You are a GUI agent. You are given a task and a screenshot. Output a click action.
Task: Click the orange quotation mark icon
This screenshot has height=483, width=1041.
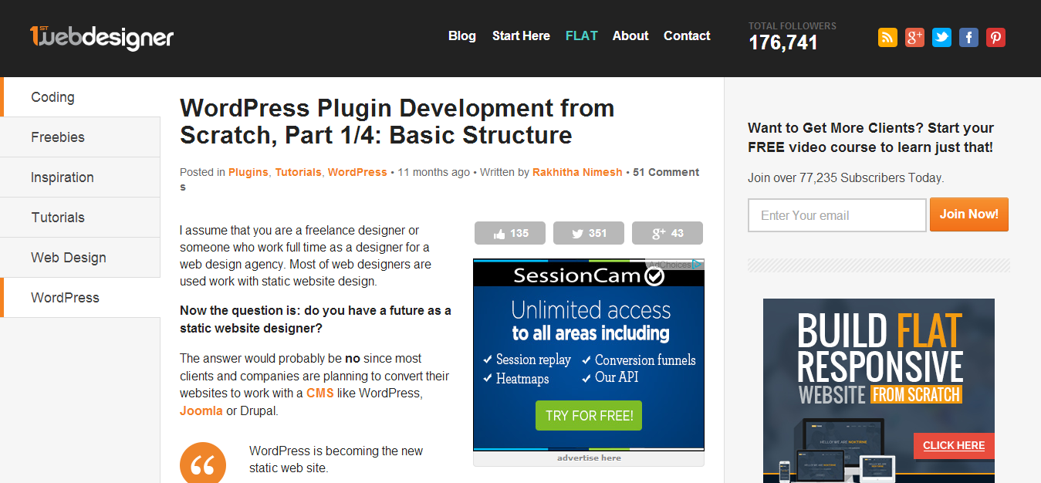click(203, 463)
